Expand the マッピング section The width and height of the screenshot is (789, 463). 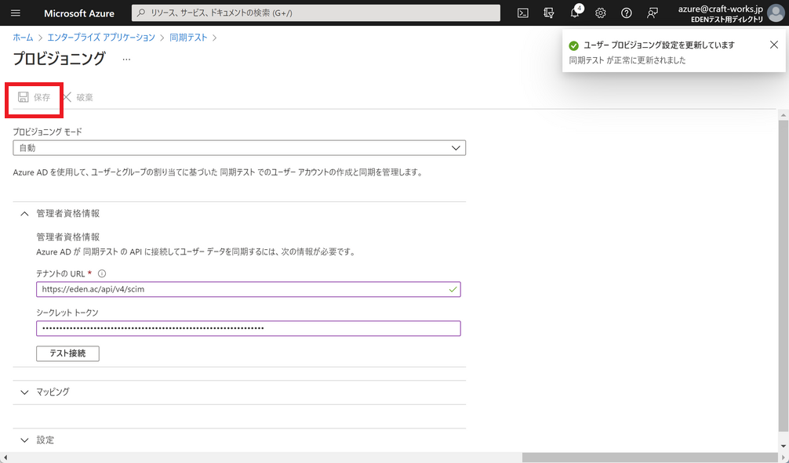click(x=24, y=392)
